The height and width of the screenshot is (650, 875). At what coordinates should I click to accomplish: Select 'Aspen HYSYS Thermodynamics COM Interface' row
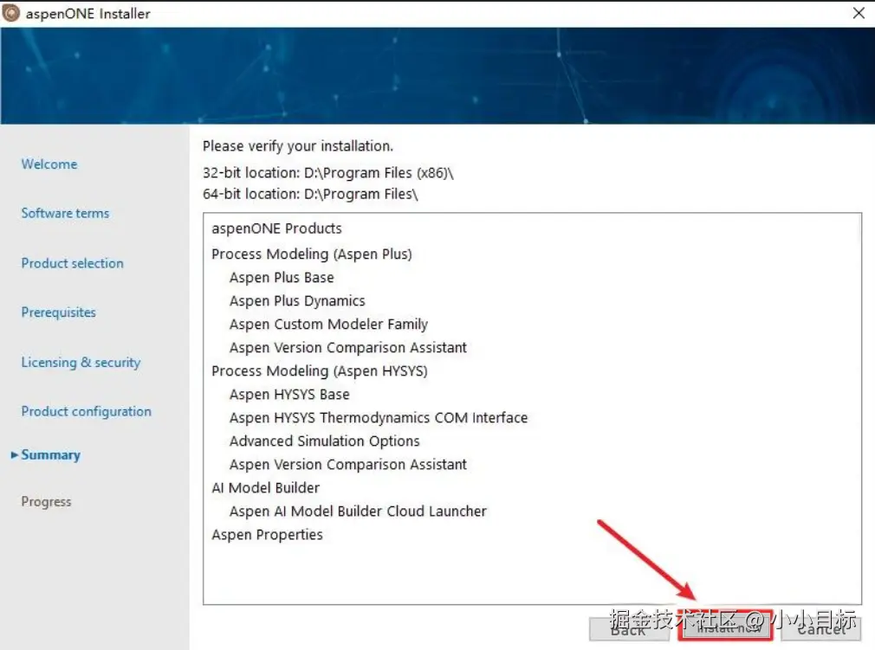coord(379,418)
